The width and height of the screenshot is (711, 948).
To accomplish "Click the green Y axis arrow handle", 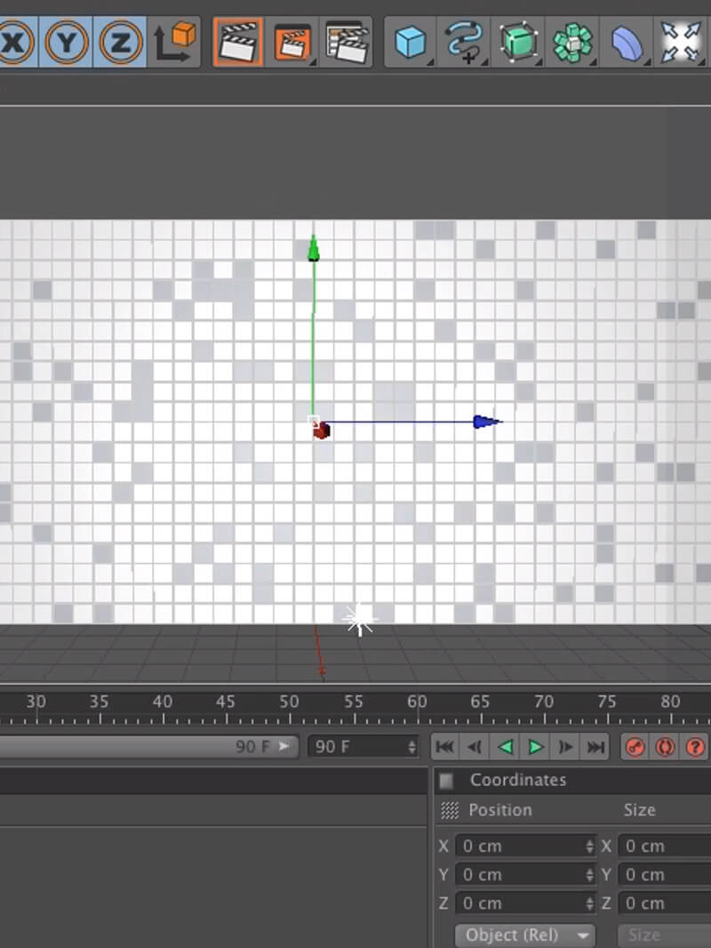I will point(314,248).
